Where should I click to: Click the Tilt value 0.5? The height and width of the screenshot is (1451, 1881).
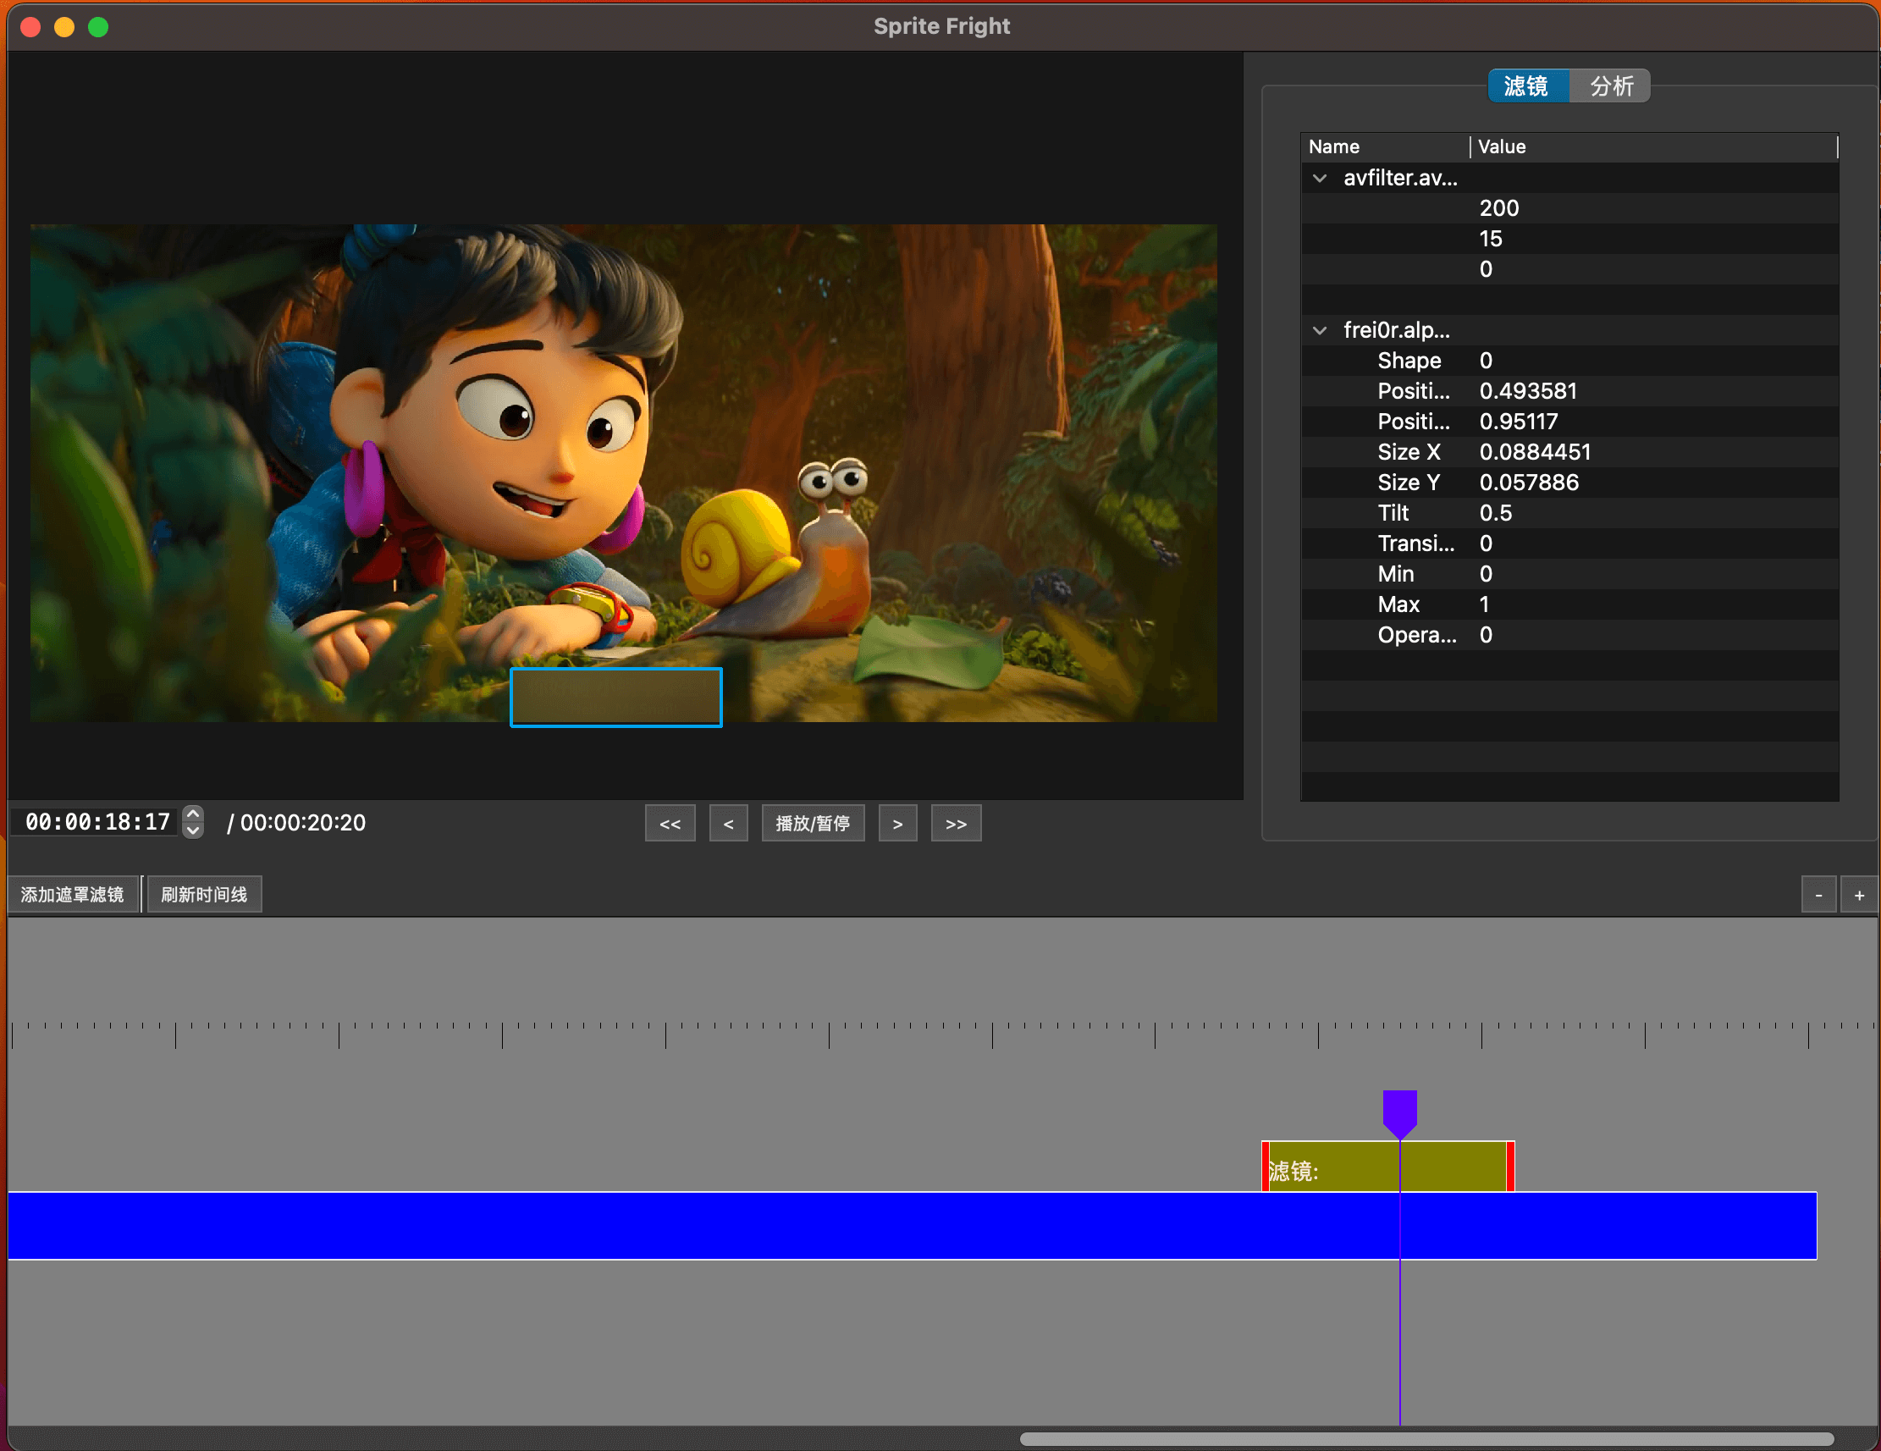coord(1496,513)
